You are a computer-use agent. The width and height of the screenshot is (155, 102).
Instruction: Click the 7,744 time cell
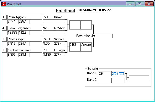click(13, 22)
